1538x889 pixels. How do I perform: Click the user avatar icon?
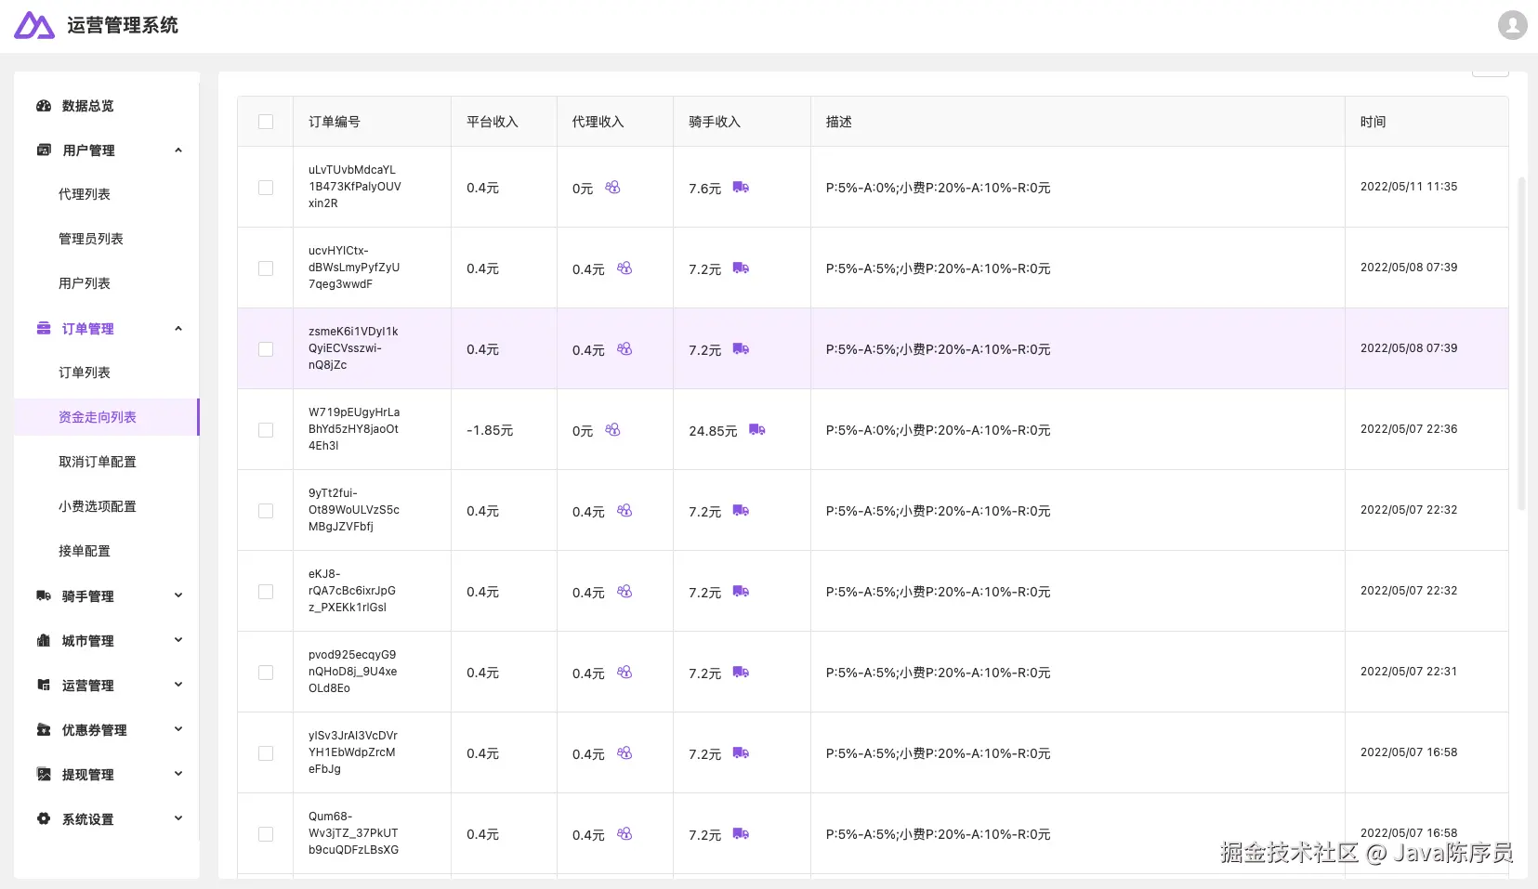[1512, 25]
